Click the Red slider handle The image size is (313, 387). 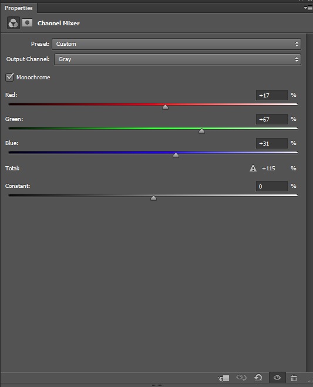point(166,107)
